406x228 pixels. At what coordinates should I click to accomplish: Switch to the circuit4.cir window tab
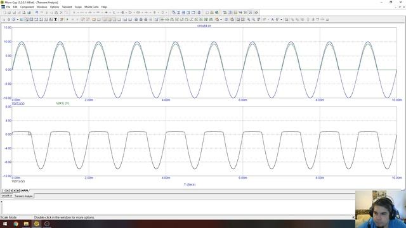[x=7, y=196]
